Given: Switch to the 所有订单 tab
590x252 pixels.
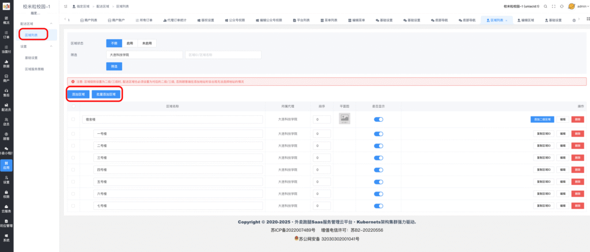Looking at the screenshot, I should [143, 20].
